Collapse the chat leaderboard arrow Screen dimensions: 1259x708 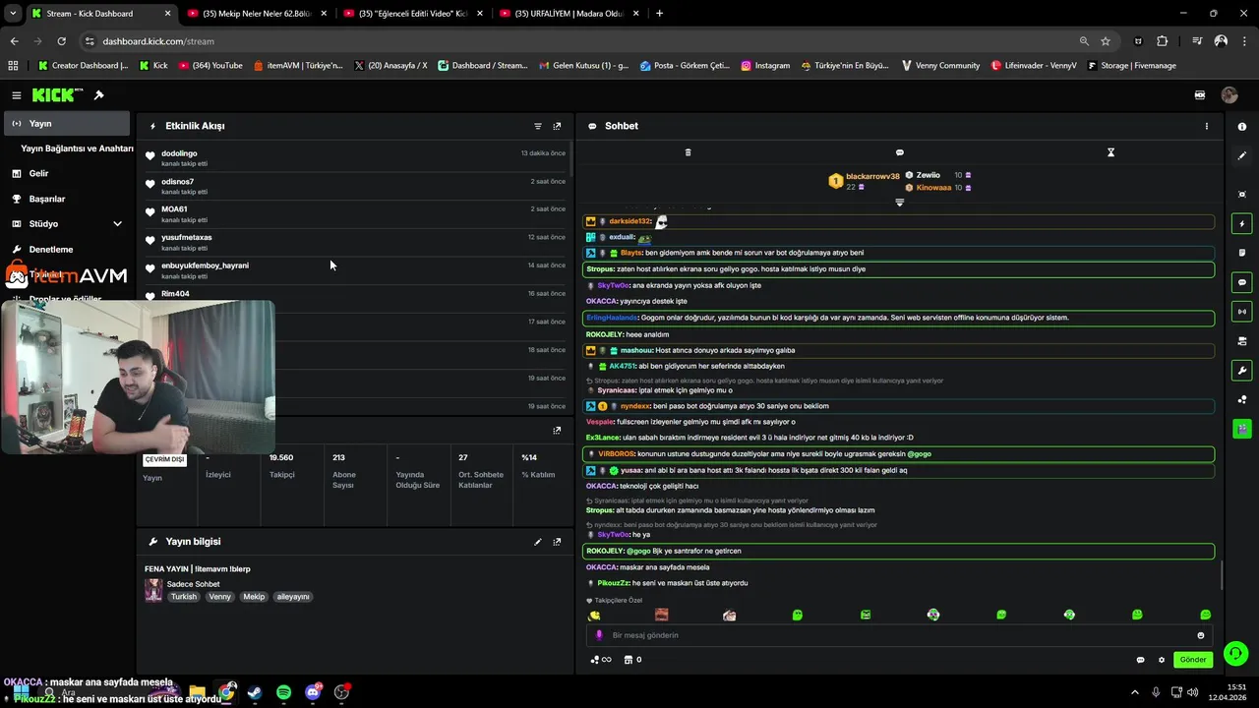pos(899,202)
